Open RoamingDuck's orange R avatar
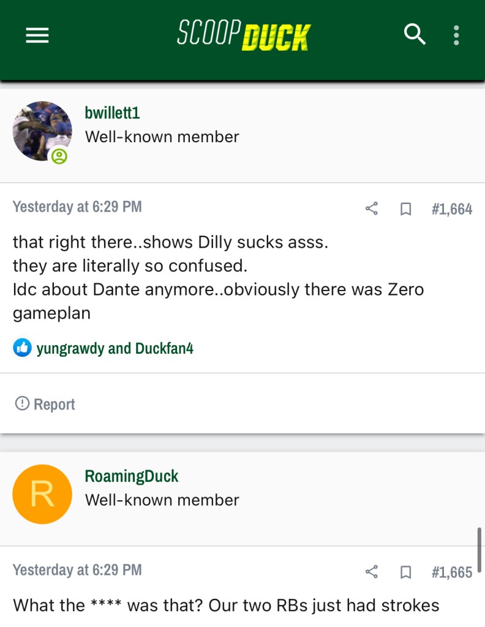This screenshot has width=485, height=627. [x=42, y=494]
